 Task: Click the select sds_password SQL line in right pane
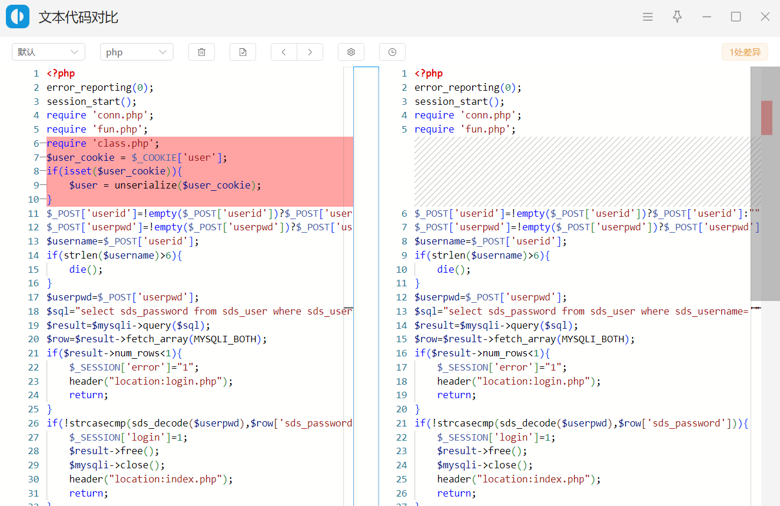[582, 311]
